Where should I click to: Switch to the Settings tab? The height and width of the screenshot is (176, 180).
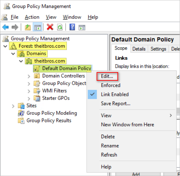click(x=158, y=49)
